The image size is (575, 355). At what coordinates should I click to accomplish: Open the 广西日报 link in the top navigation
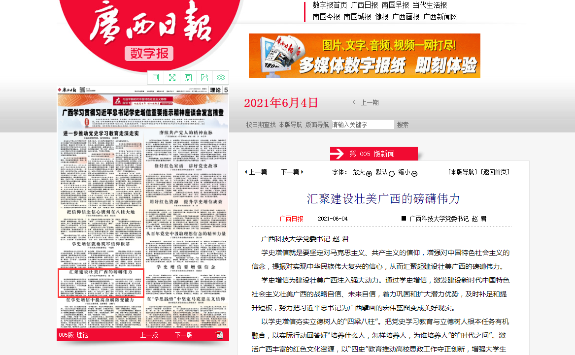point(364,5)
